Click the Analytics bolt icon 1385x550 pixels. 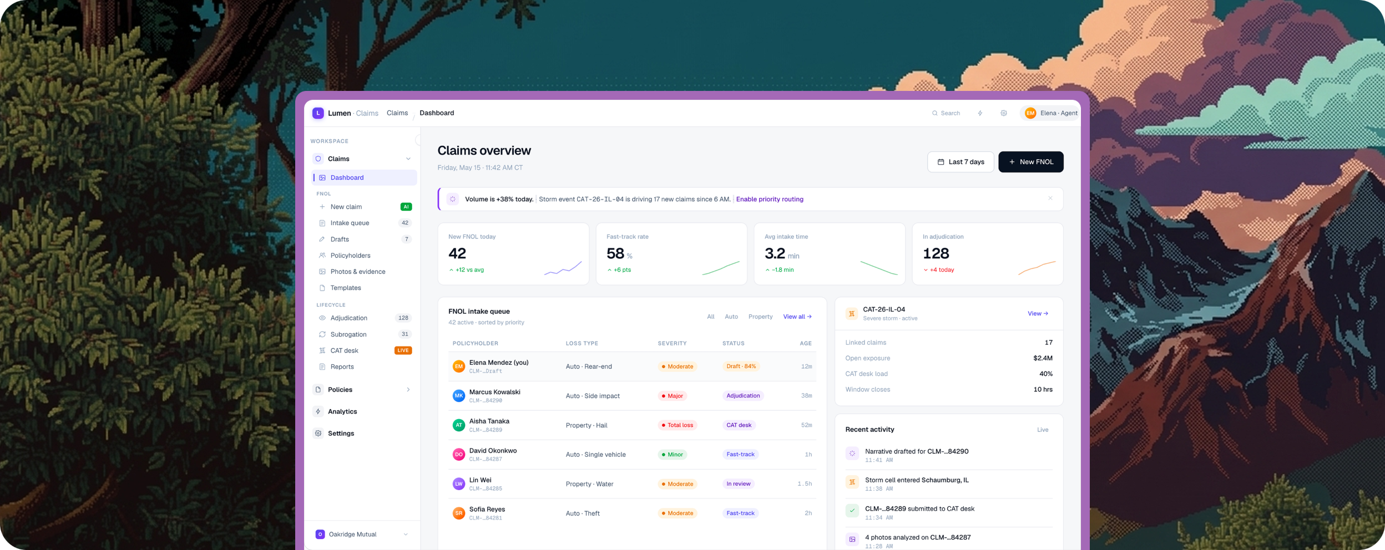point(319,411)
